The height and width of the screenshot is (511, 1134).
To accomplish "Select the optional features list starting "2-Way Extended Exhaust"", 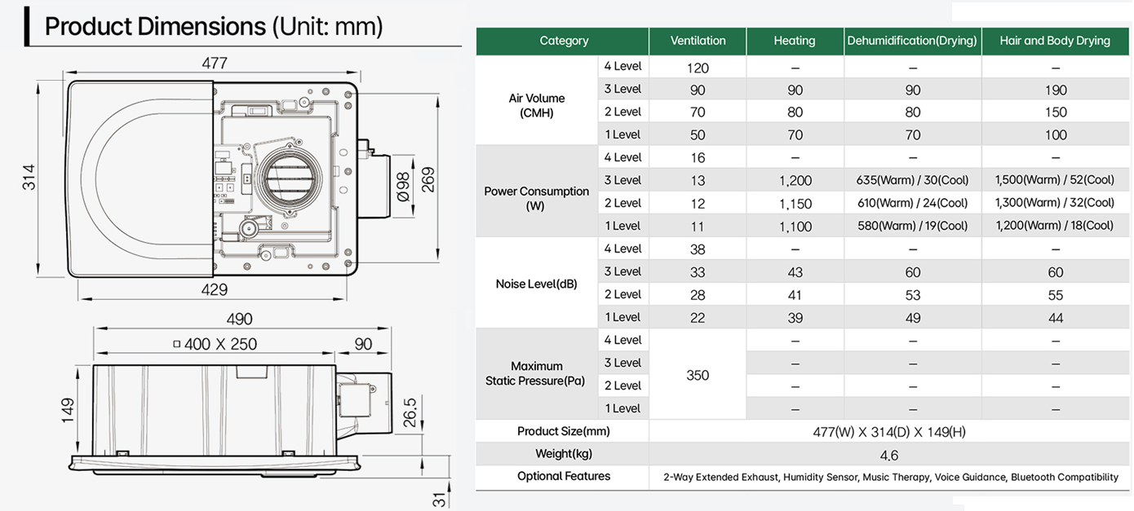I will pos(891,478).
